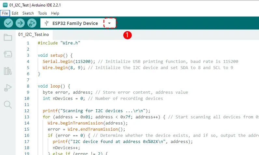
Task: Click line number 8 in the gutter
Action: [x=28, y=86]
